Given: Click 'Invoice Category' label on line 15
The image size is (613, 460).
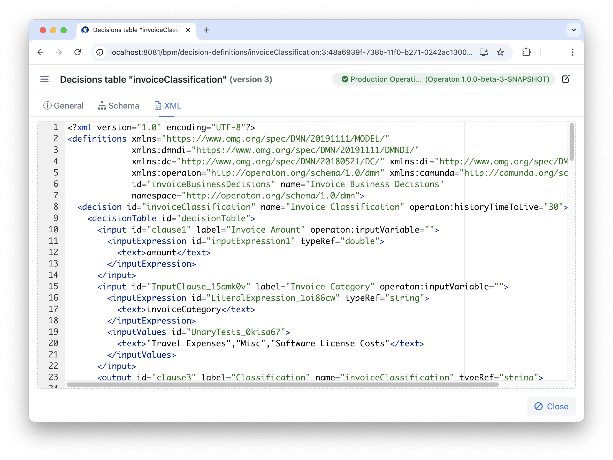Looking at the screenshot, I should coord(330,286).
